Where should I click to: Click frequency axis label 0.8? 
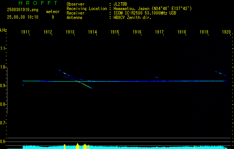pyautogui.click(x=3, y=104)
